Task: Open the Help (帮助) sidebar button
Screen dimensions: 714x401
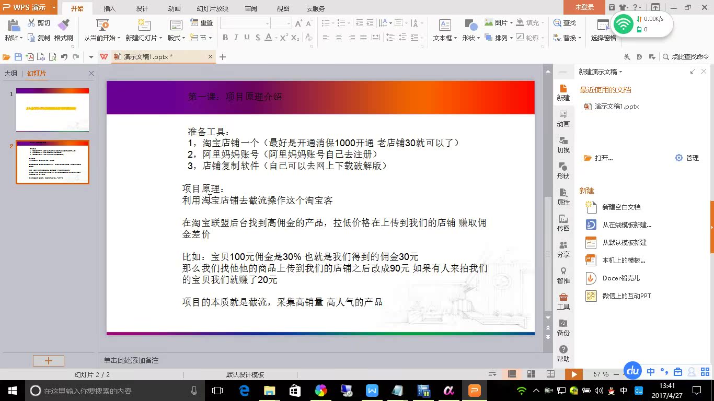Action: click(x=563, y=353)
